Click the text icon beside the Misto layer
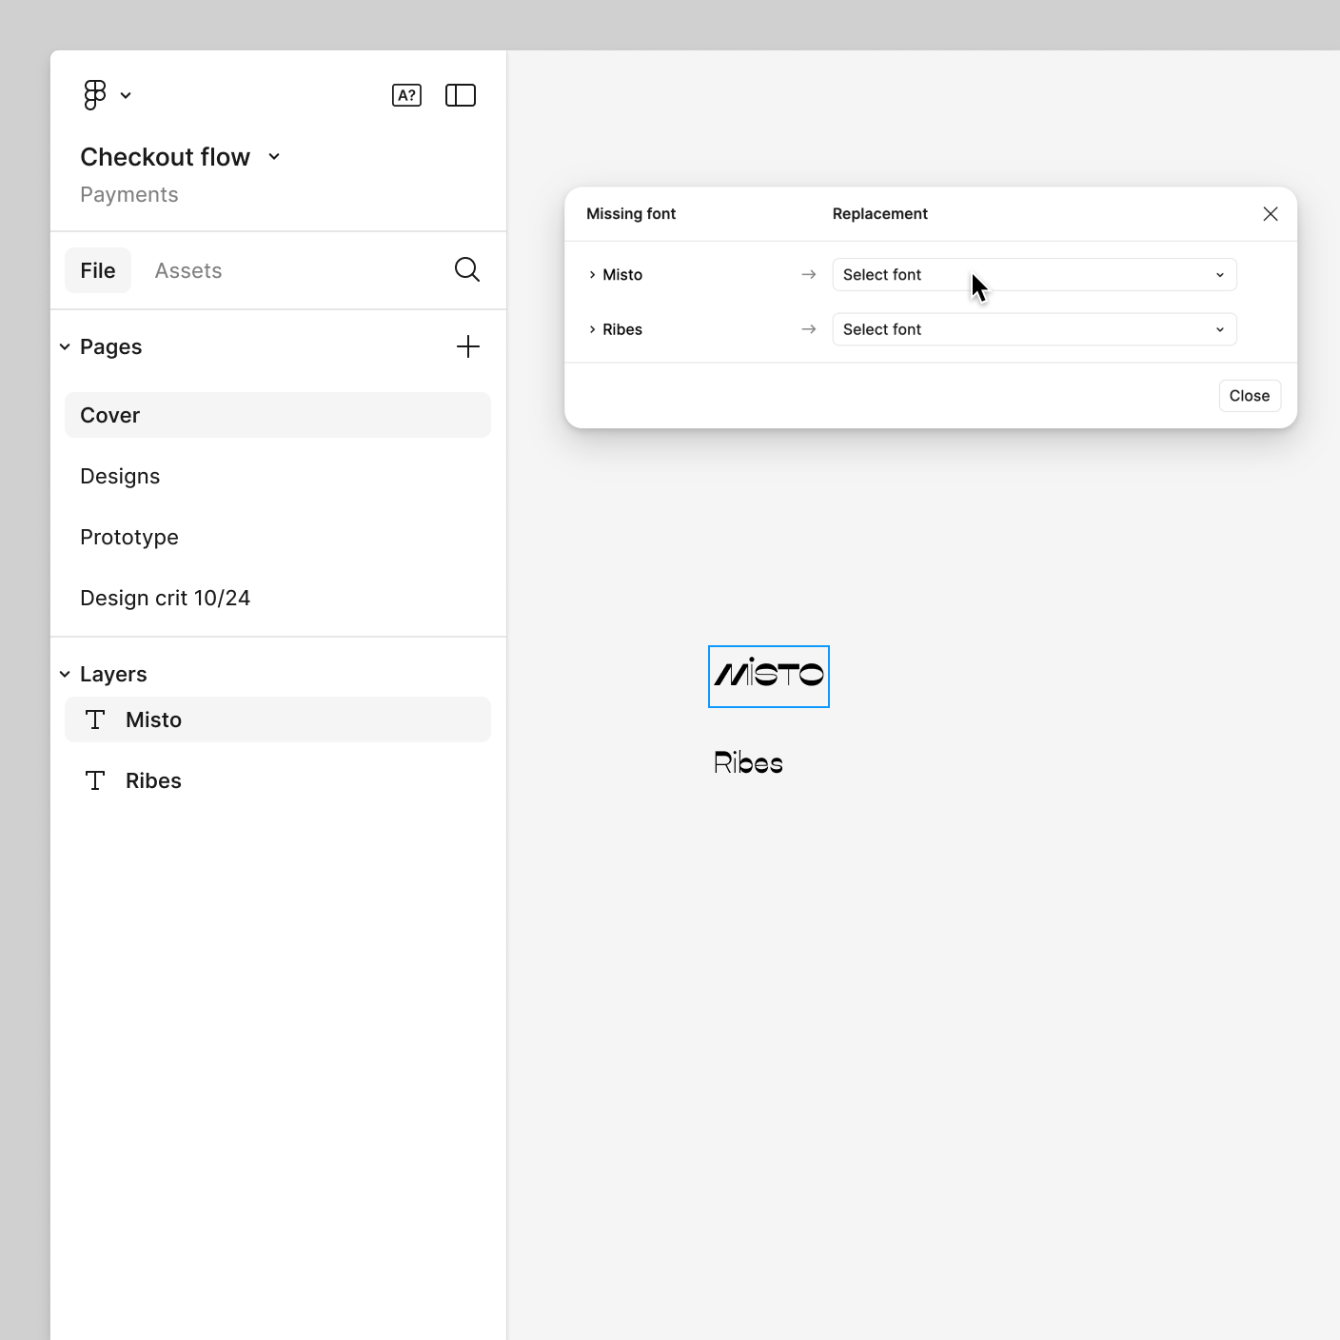Screen dimensions: 1340x1340 coord(94,719)
